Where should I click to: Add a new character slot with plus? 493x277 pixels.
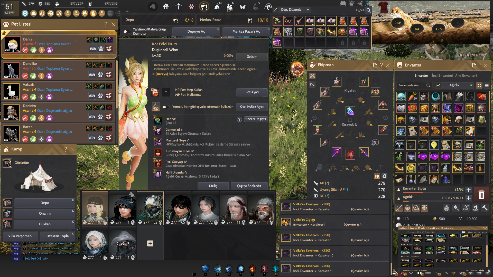click(150, 243)
